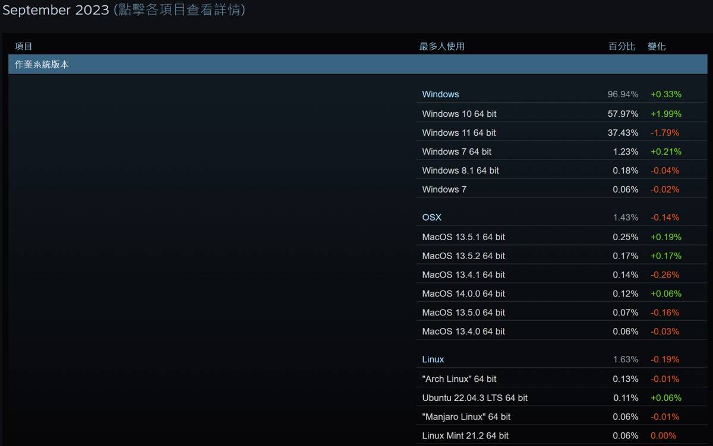The height and width of the screenshot is (446, 713).
Task: Click the 最多人使用 column header
Action: pyautogui.click(x=442, y=46)
